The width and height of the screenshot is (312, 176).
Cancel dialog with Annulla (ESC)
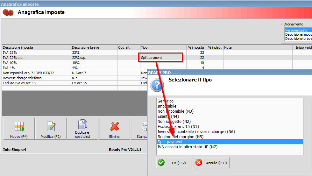tap(212, 163)
